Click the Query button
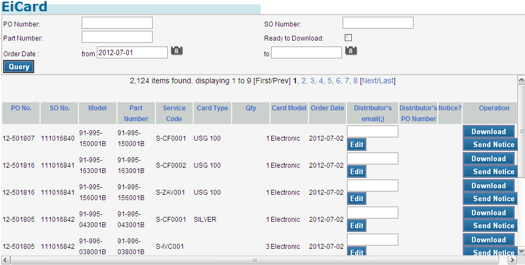 19,67
